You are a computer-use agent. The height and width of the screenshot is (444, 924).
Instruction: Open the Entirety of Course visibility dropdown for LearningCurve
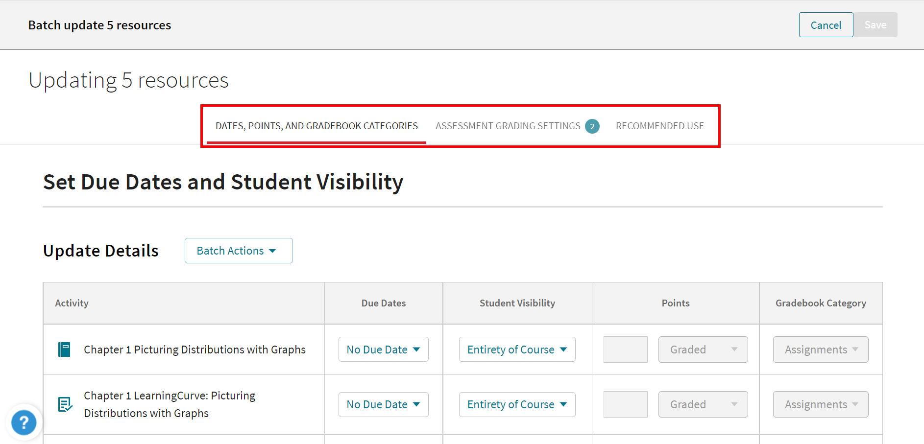[517, 404]
